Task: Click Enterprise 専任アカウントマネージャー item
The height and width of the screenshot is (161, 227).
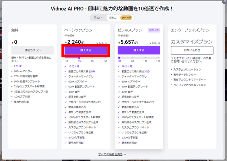Action: point(190,80)
